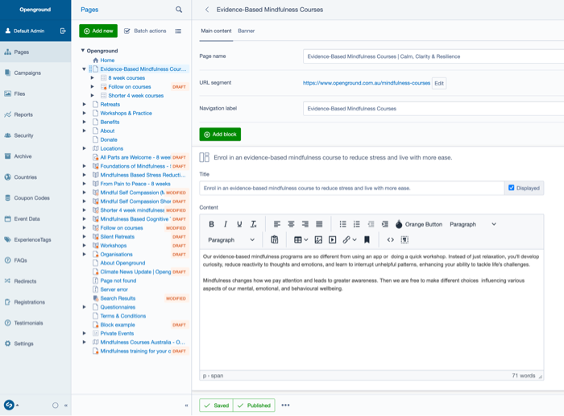Underline text using the editor toolbar
Image resolution: width=564 pixels, height=416 pixels.
[x=239, y=224]
